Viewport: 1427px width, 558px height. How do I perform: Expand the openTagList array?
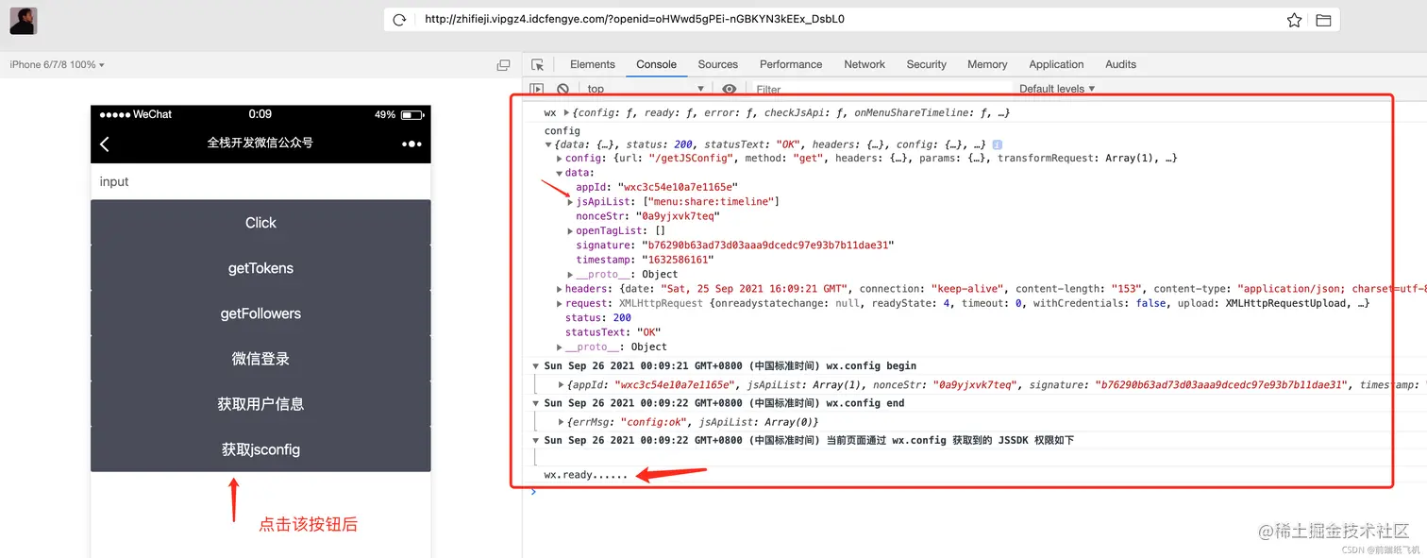coord(570,231)
